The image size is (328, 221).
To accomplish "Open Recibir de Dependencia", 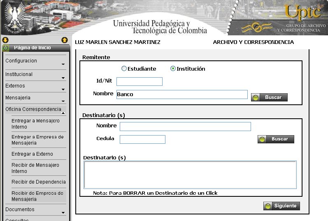I will tap(39, 182).
